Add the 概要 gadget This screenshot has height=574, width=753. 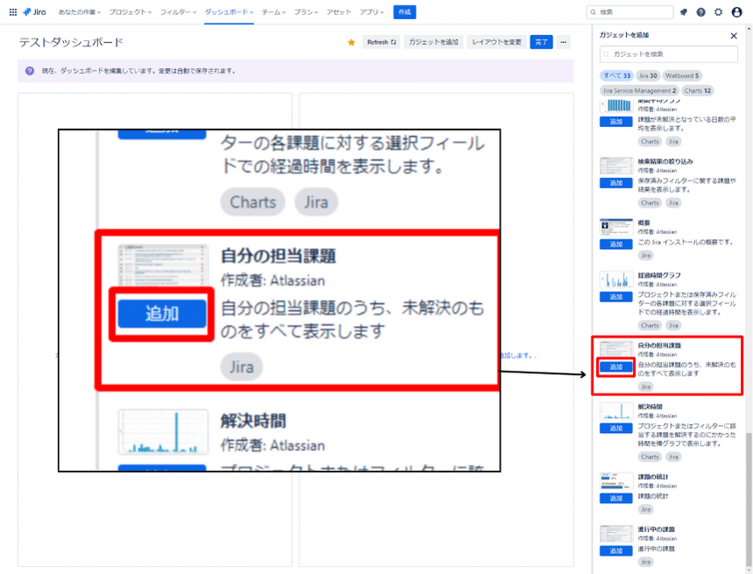point(616,244)
